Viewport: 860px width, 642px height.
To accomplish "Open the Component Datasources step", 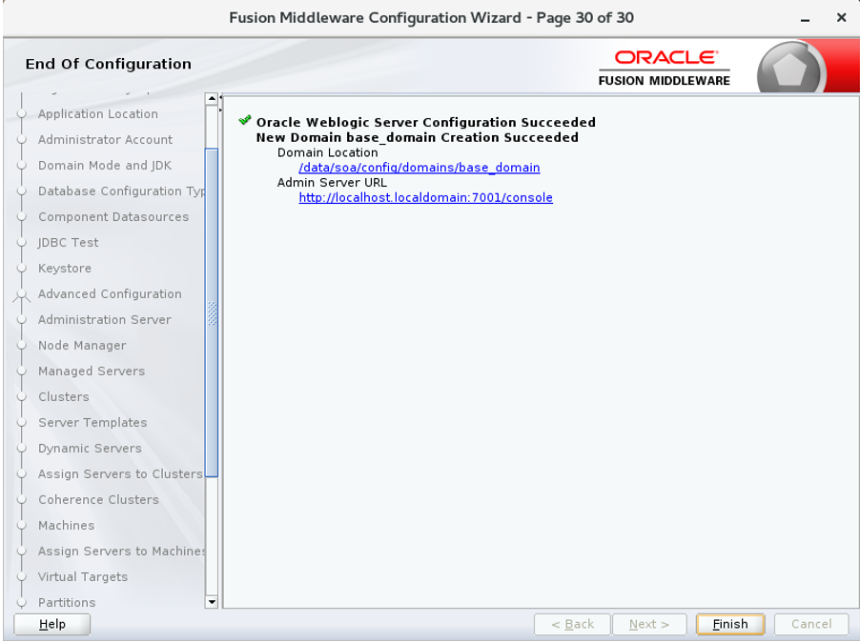I will click(113, 217).
